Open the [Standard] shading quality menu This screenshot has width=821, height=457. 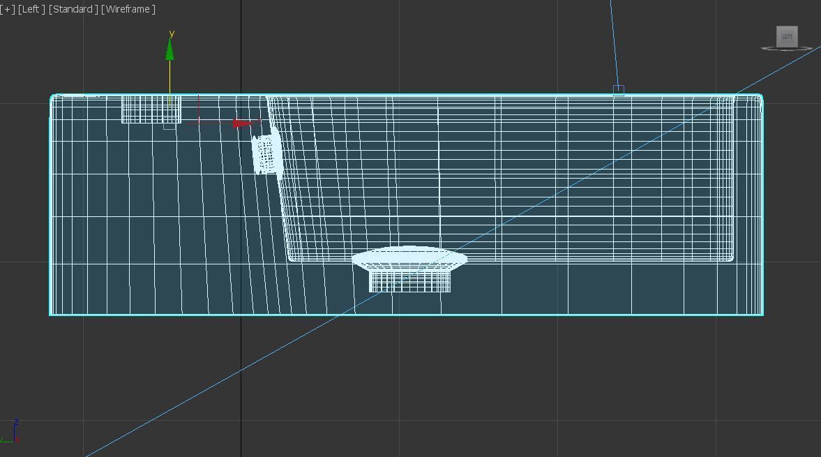coord(73,9)
